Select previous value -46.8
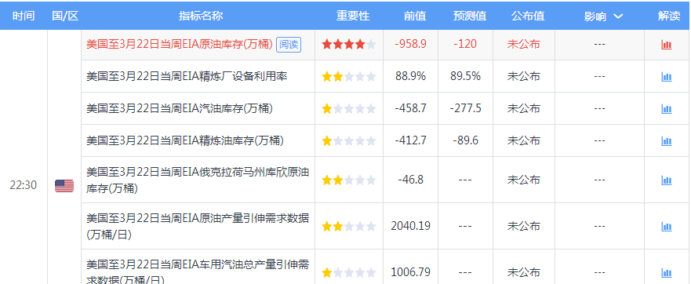This screenshot has width=691, height=284. tap(410, 180)
